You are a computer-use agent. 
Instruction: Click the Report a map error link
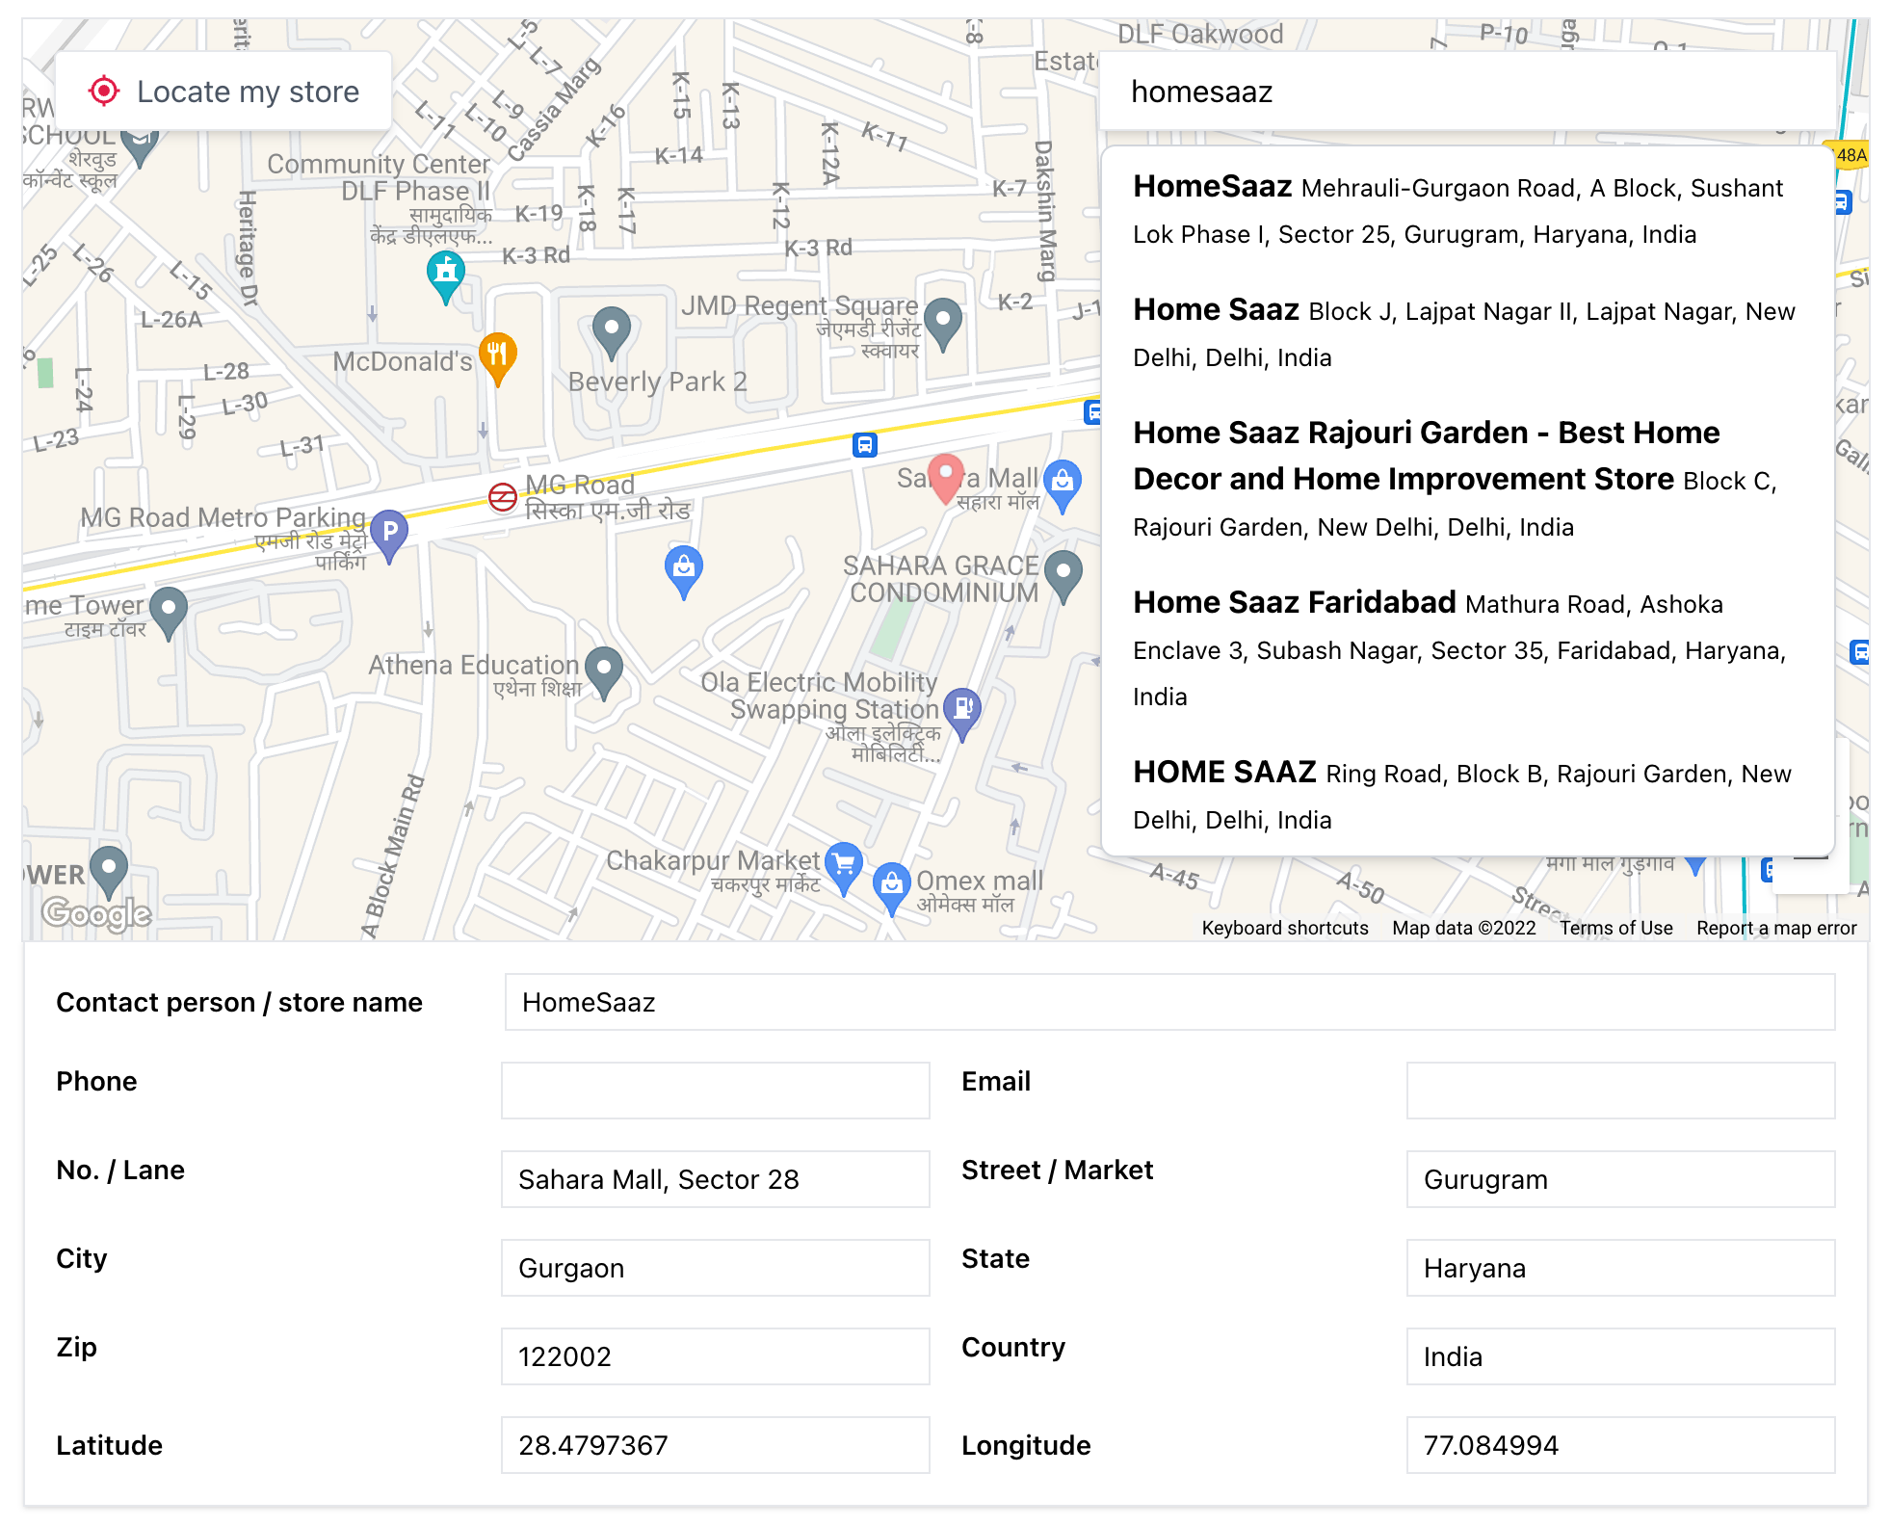coord(1775,928)
